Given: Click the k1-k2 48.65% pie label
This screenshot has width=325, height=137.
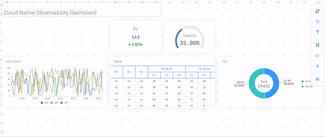Looking at the screenshot, I should coord(288,82).
